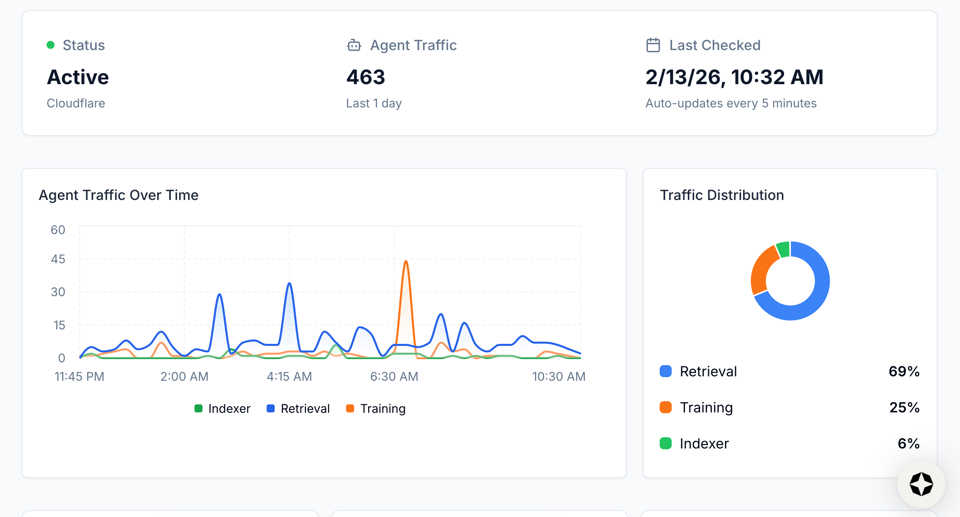
Task: Click the robot icon beside Agent Traffic
Action: [x=354, y=45]
